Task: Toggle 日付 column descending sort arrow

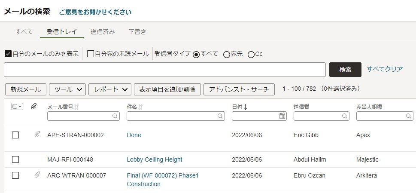Action: coord(245,107)
